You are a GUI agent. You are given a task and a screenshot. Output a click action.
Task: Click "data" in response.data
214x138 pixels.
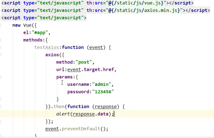tap(103, 114)
